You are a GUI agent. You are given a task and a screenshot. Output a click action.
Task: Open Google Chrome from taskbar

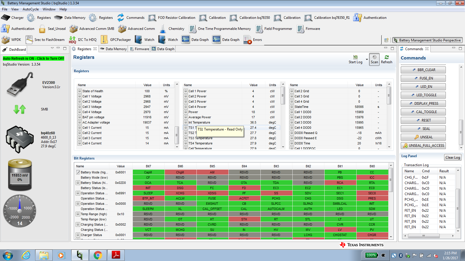tap(98, 255)
